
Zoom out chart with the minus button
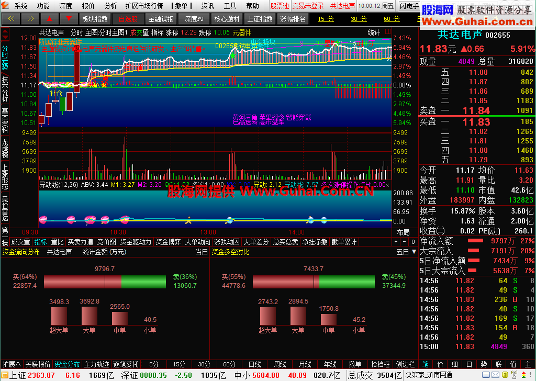(x=405, y=242)
